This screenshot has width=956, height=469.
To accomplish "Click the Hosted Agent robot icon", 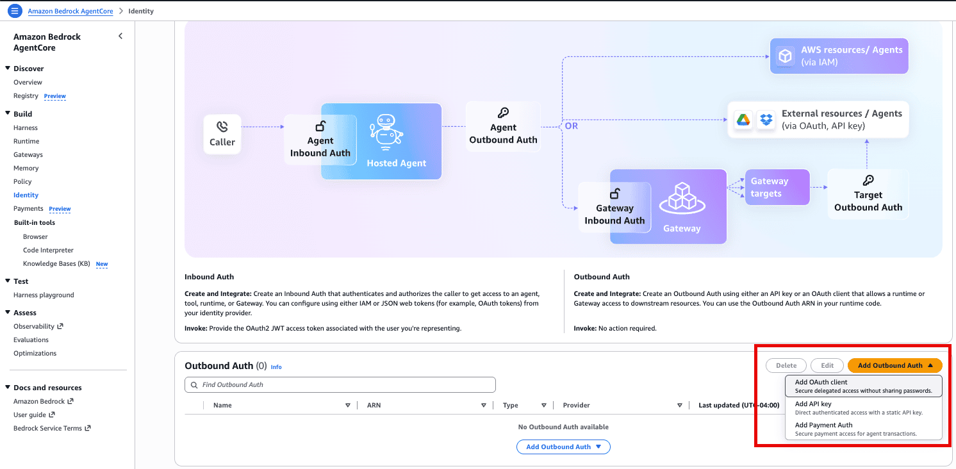I will pos(386,133).
